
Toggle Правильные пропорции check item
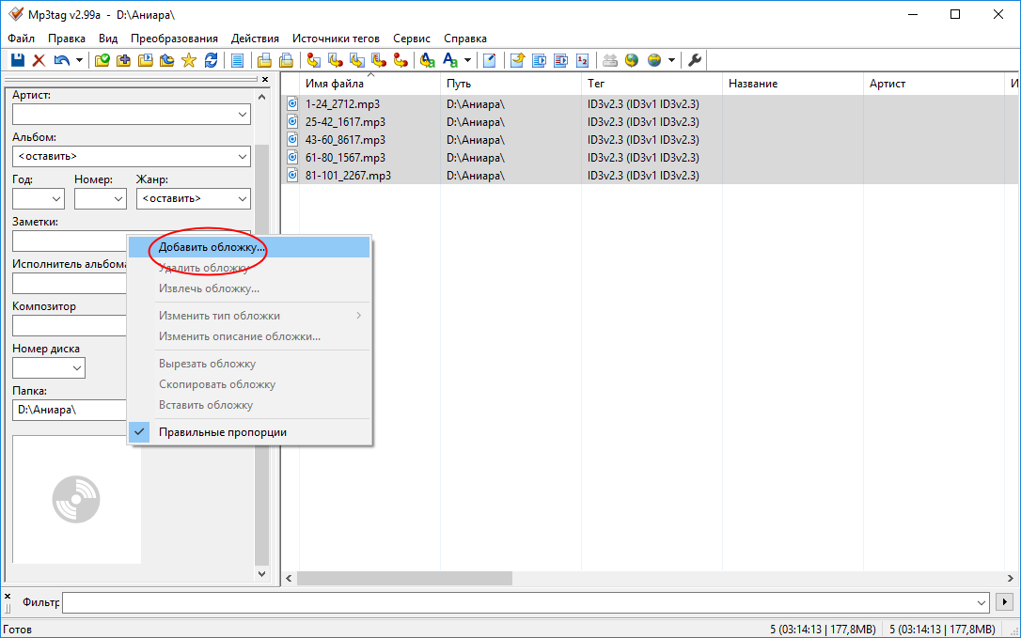click(x=249, y=432)
